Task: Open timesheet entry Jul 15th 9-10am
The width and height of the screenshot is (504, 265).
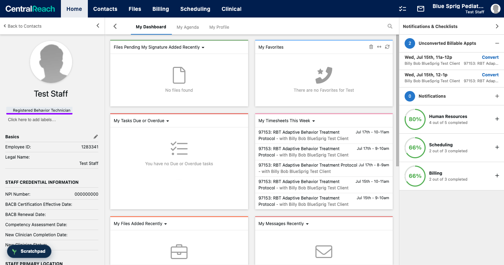Action: 324,201
